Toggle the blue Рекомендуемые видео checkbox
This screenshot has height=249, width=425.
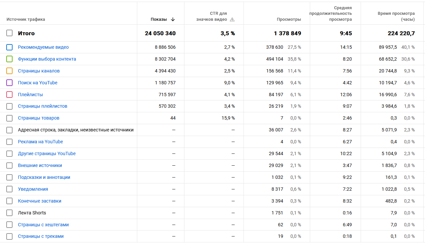point(10,47)
